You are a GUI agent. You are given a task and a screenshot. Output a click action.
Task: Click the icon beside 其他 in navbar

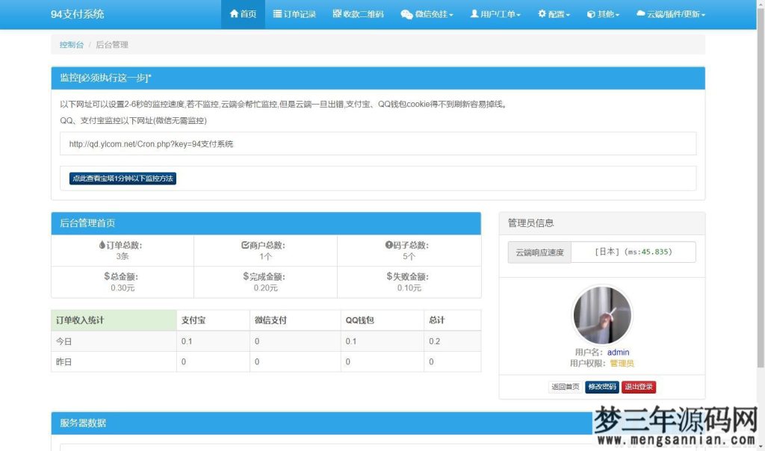pos(592,13)
